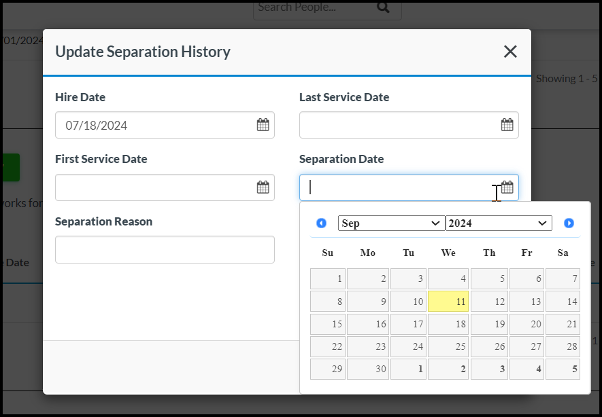
Task: Open the Last Service Date calendar icon
Action: tap(507, 125)
